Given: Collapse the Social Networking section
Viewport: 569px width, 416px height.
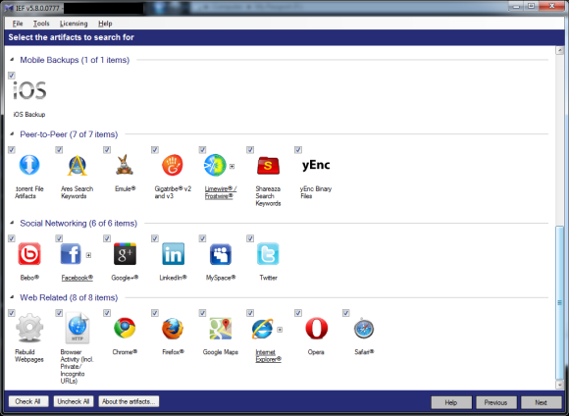Looking at the screenshot, I should point(12,223).
